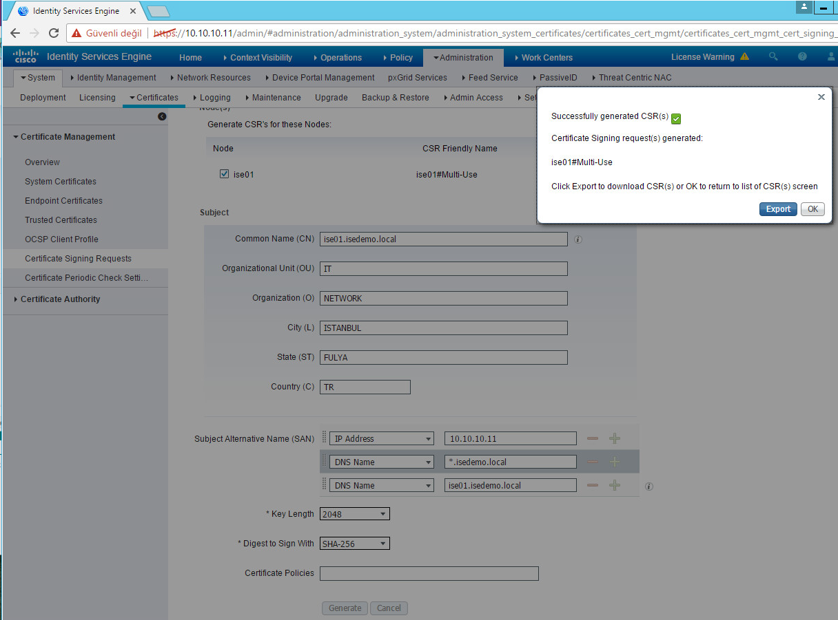
Task: Remove the IP Address SAN row with minus
Action: pyautogui.click(x=593, y=438)
